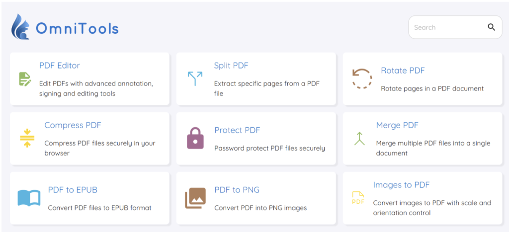
Task: Open the Rotate PDF title link
Action: click(x=403, y=71)
